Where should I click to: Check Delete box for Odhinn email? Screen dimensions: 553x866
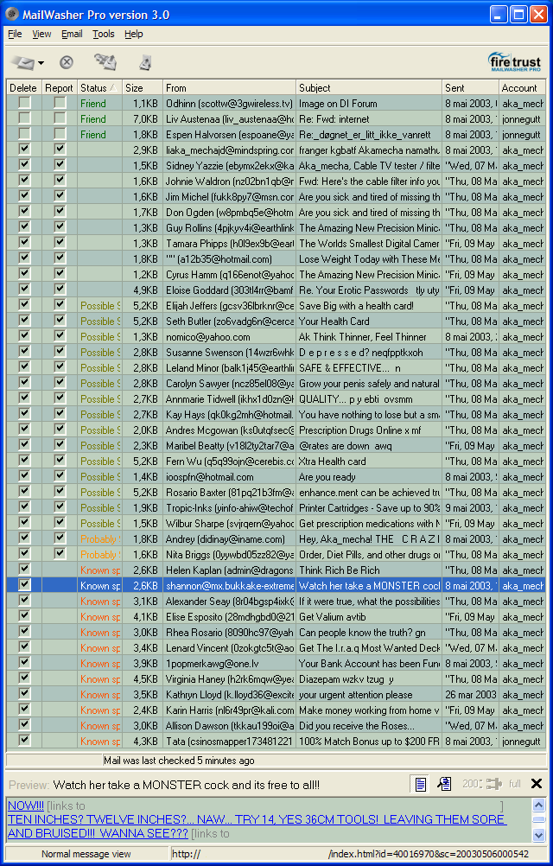(x=24, y=103)
